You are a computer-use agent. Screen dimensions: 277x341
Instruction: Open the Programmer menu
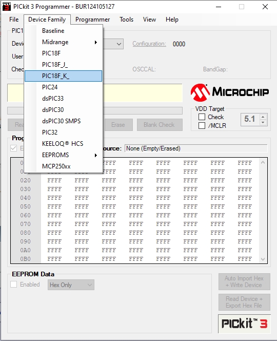click(x=92, y=20)
